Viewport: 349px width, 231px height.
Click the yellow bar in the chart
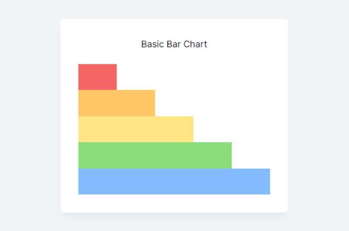pos(136,129)
